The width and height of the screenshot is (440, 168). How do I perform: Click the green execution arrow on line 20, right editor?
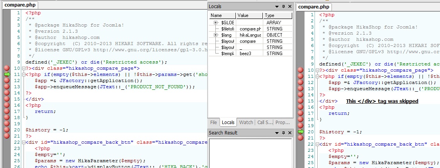point(300,132)
